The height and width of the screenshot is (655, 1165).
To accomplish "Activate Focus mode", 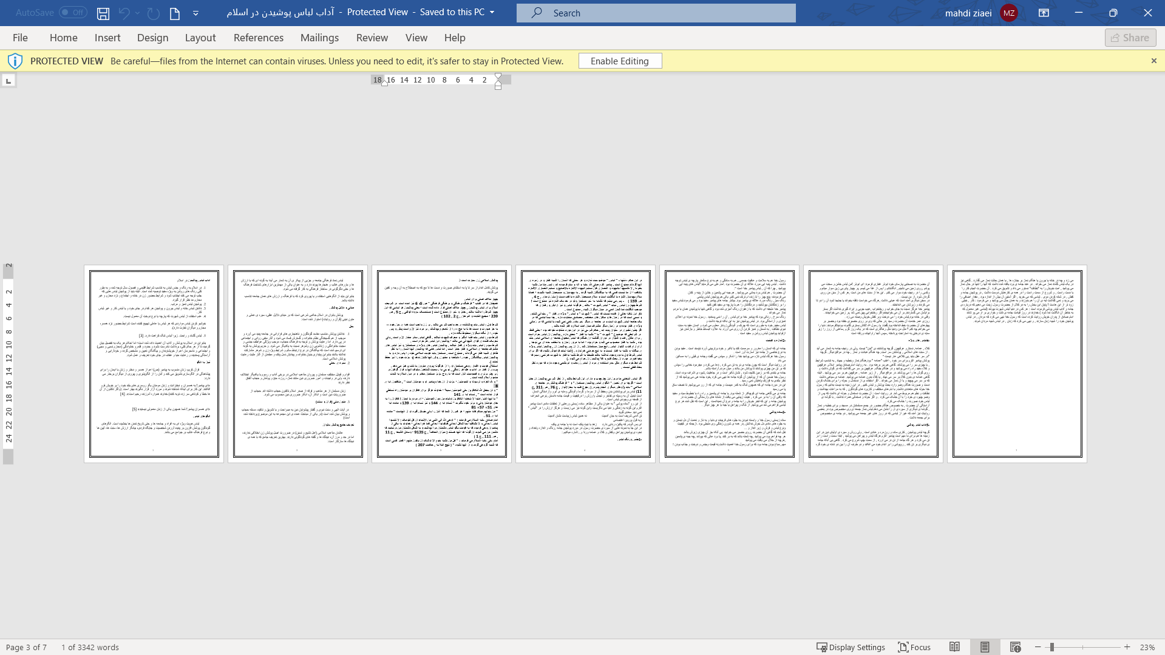I will coord(914,647).
